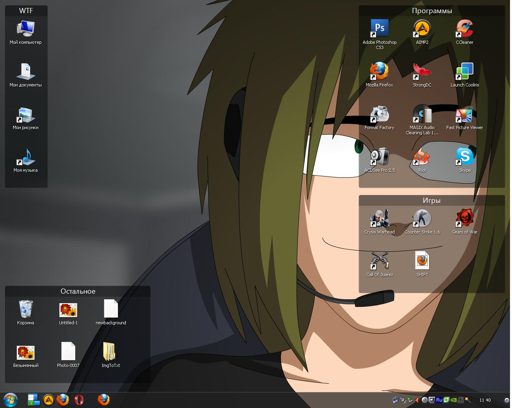Switch the Ru input language indicator

tap(439, 400)
